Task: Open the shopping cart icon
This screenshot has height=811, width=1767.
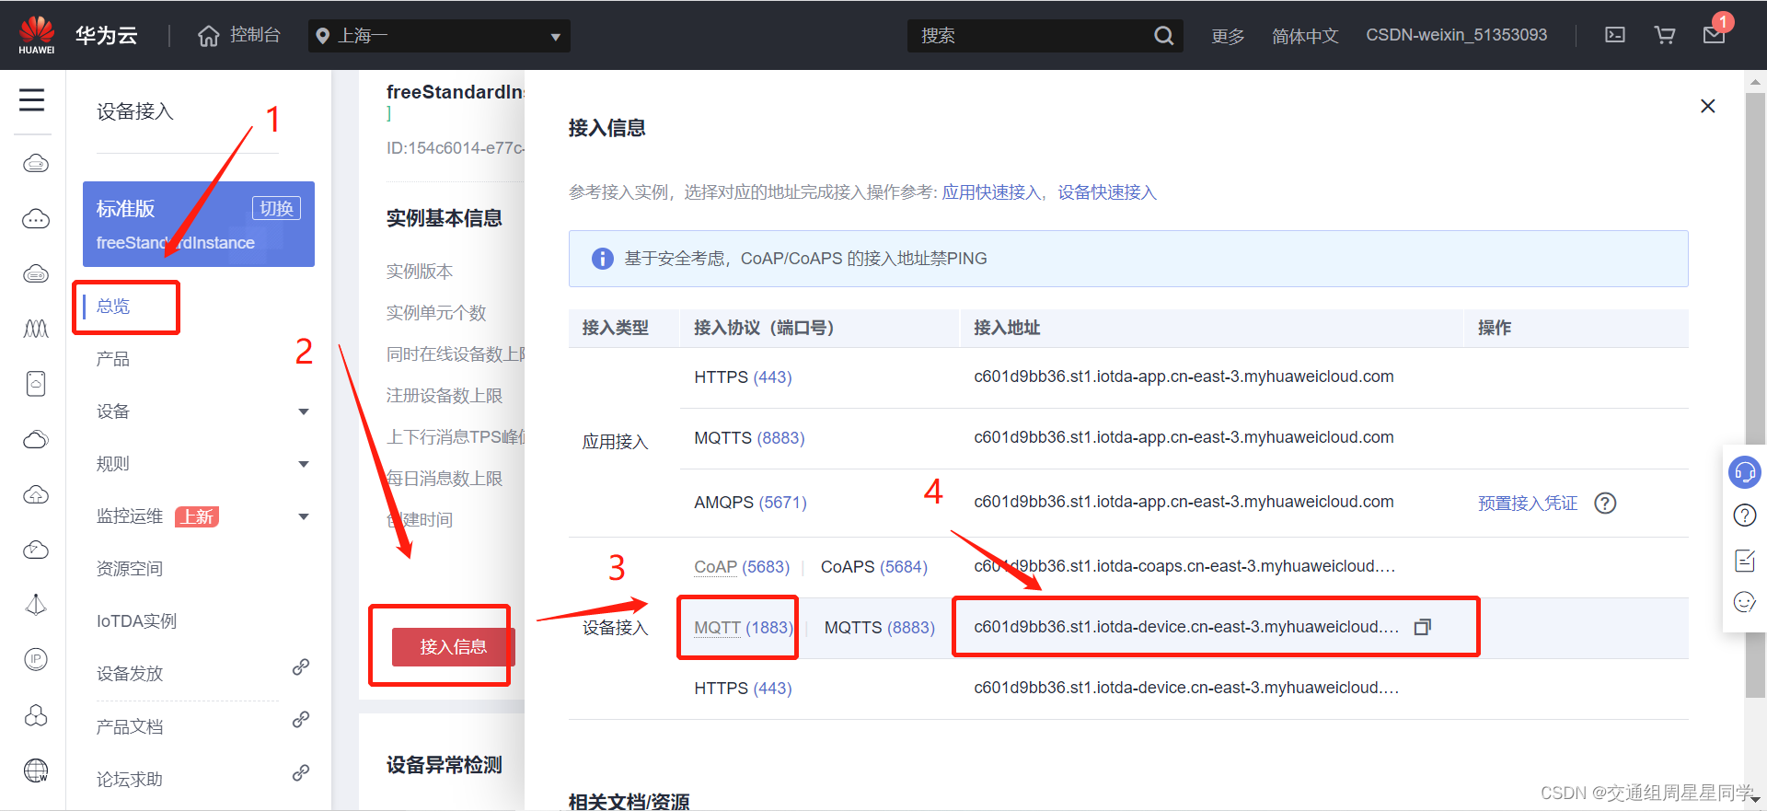Action: [1665, 35]
